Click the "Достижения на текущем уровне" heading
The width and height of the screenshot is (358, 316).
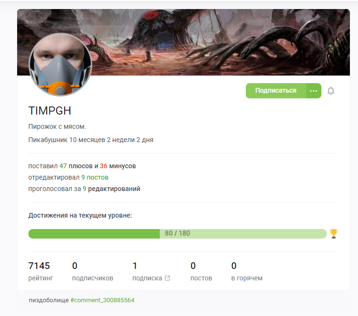pyautogui.click(x=80, y=215)
